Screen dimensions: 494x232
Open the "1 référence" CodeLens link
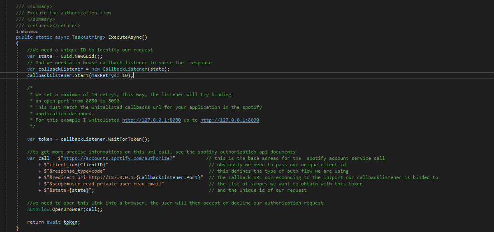click(27, 31)
